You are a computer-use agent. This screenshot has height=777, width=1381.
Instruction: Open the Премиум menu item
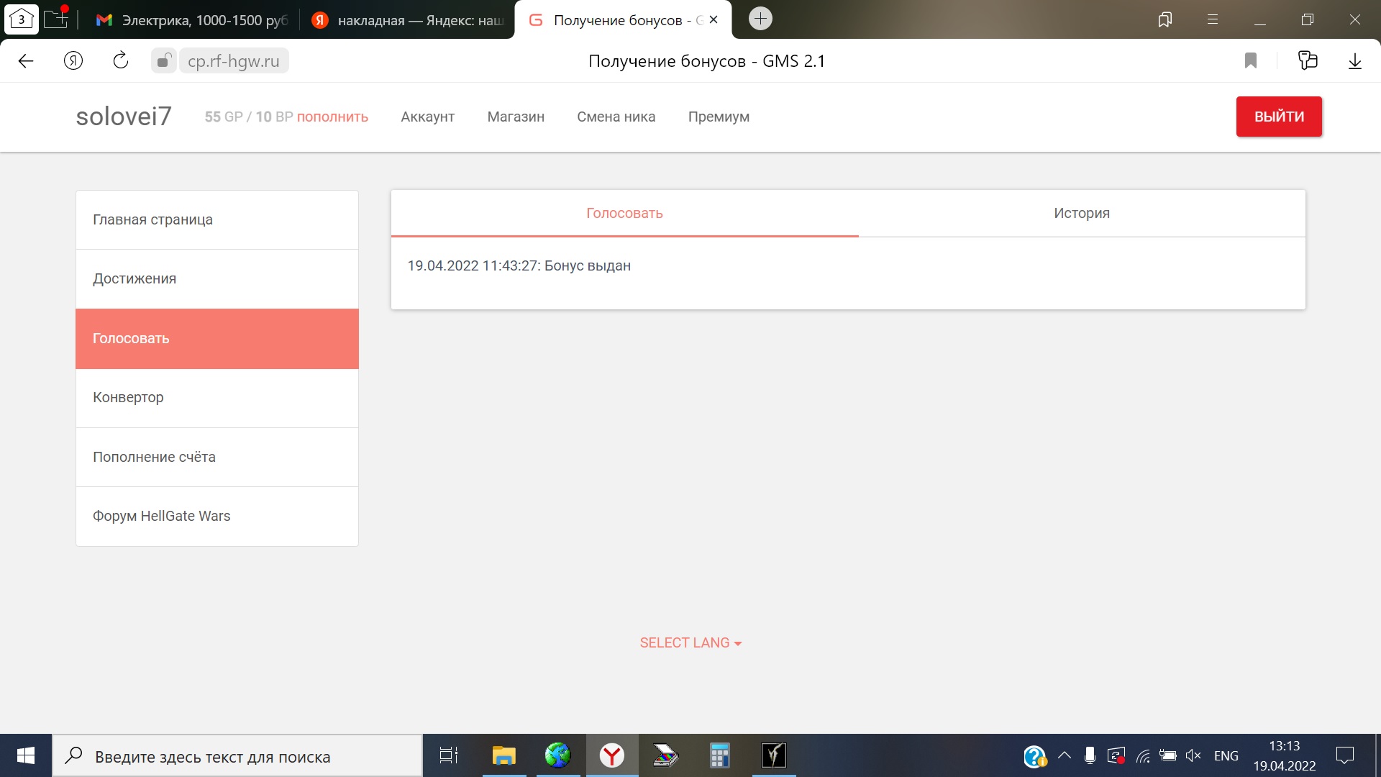point(719,117)
